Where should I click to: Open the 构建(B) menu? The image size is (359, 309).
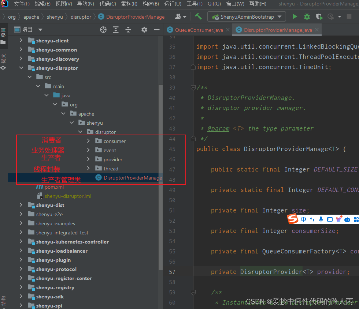151,4
